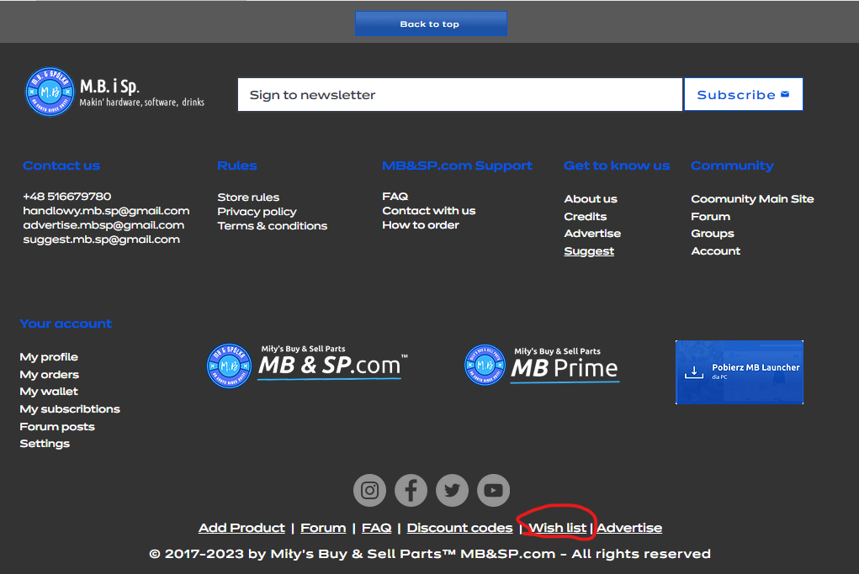859x574 pixels.
Task: Open Advertise under Get to know us
Action: 592,234
